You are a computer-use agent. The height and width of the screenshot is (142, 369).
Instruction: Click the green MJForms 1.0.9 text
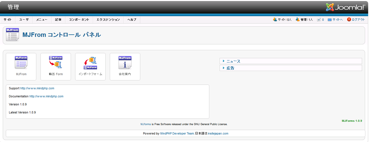pyautogui.click(x=352, y=121)
